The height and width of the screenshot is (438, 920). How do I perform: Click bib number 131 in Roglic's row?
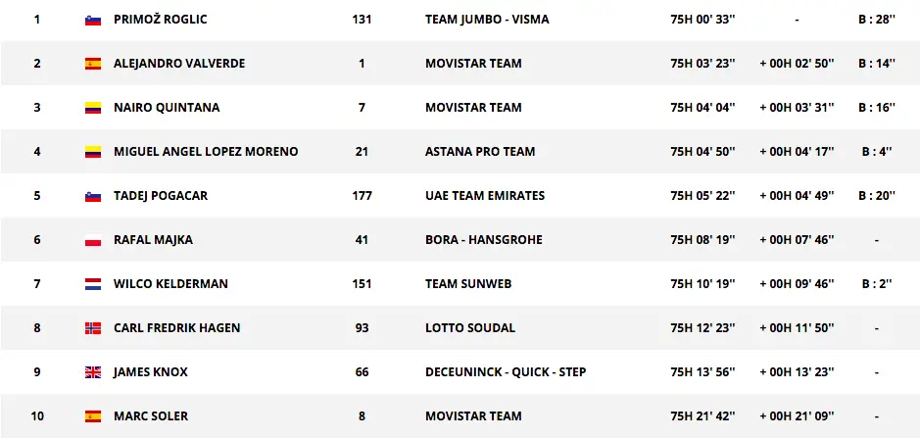[362, 20]
